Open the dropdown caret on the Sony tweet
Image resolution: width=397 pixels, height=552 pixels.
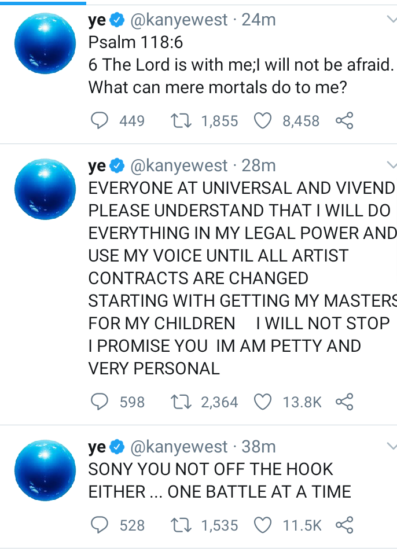pos(391,446)
